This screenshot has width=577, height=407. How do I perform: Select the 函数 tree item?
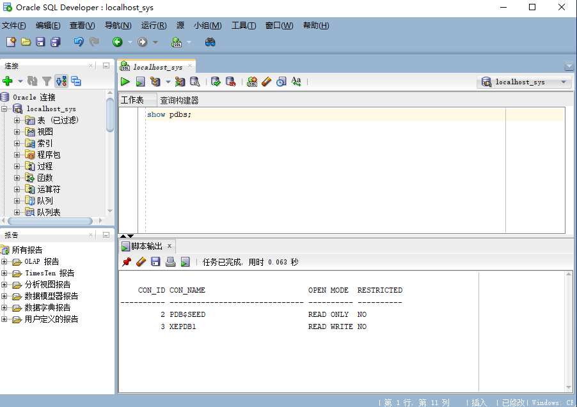(45, 178)
